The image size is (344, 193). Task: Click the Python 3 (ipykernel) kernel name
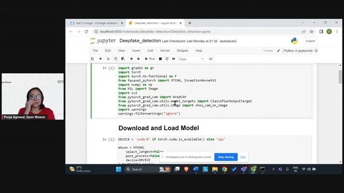298,51
